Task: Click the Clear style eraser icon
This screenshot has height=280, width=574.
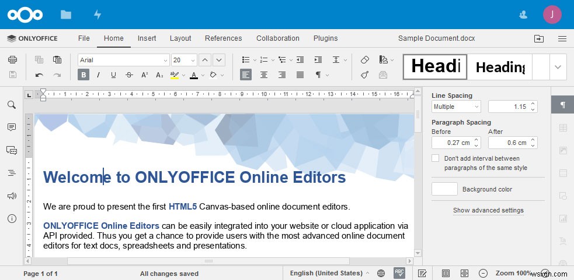Action: (x=365, y=60)
